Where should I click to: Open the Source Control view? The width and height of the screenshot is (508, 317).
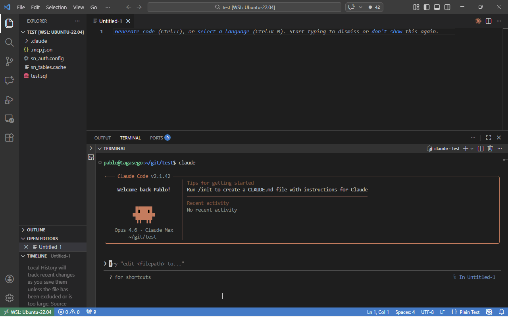click(10, 61)
